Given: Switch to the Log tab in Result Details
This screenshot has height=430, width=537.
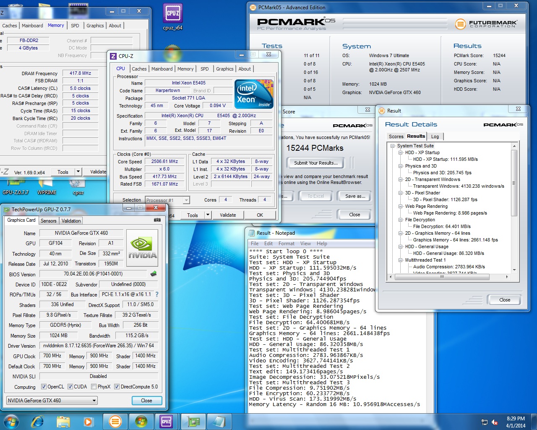Looking at the screenshot, I should pos(435,136).
